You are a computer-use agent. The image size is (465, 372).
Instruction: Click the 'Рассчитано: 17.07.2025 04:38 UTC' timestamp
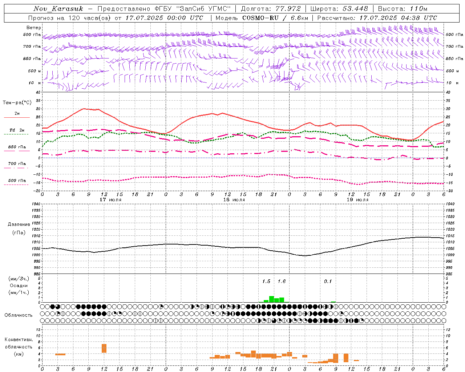(377, 18)
